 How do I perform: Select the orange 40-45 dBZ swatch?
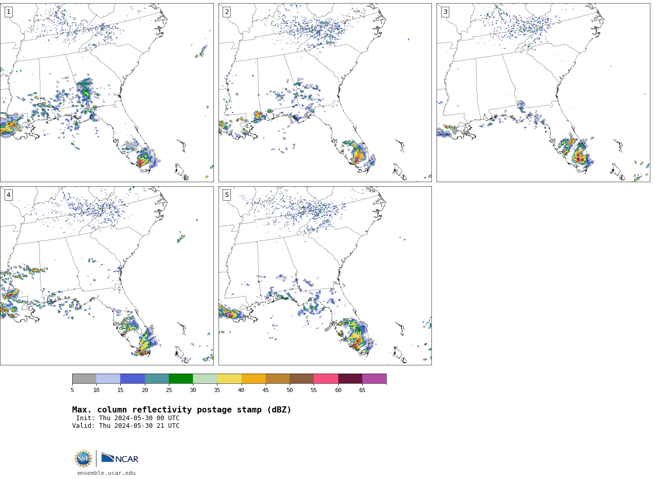point(253,379)
